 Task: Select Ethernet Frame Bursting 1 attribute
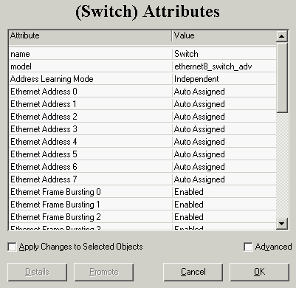91,205
